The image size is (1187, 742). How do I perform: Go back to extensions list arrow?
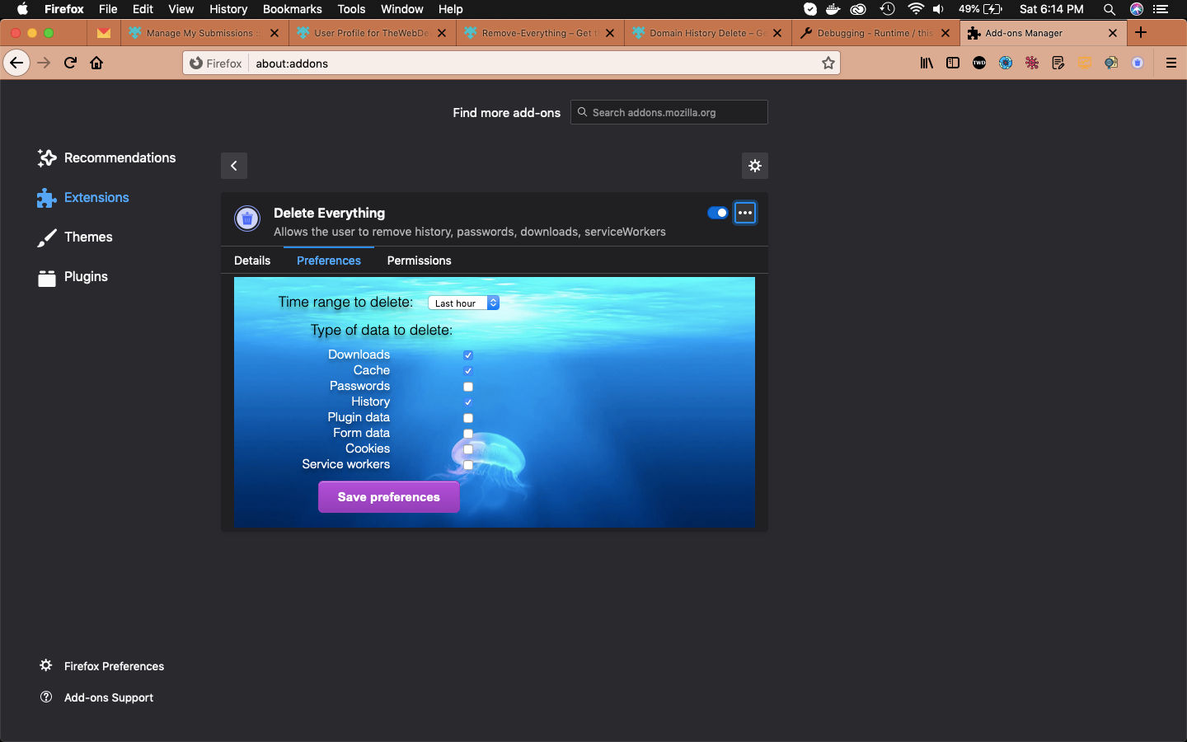[x=234, y=166]
